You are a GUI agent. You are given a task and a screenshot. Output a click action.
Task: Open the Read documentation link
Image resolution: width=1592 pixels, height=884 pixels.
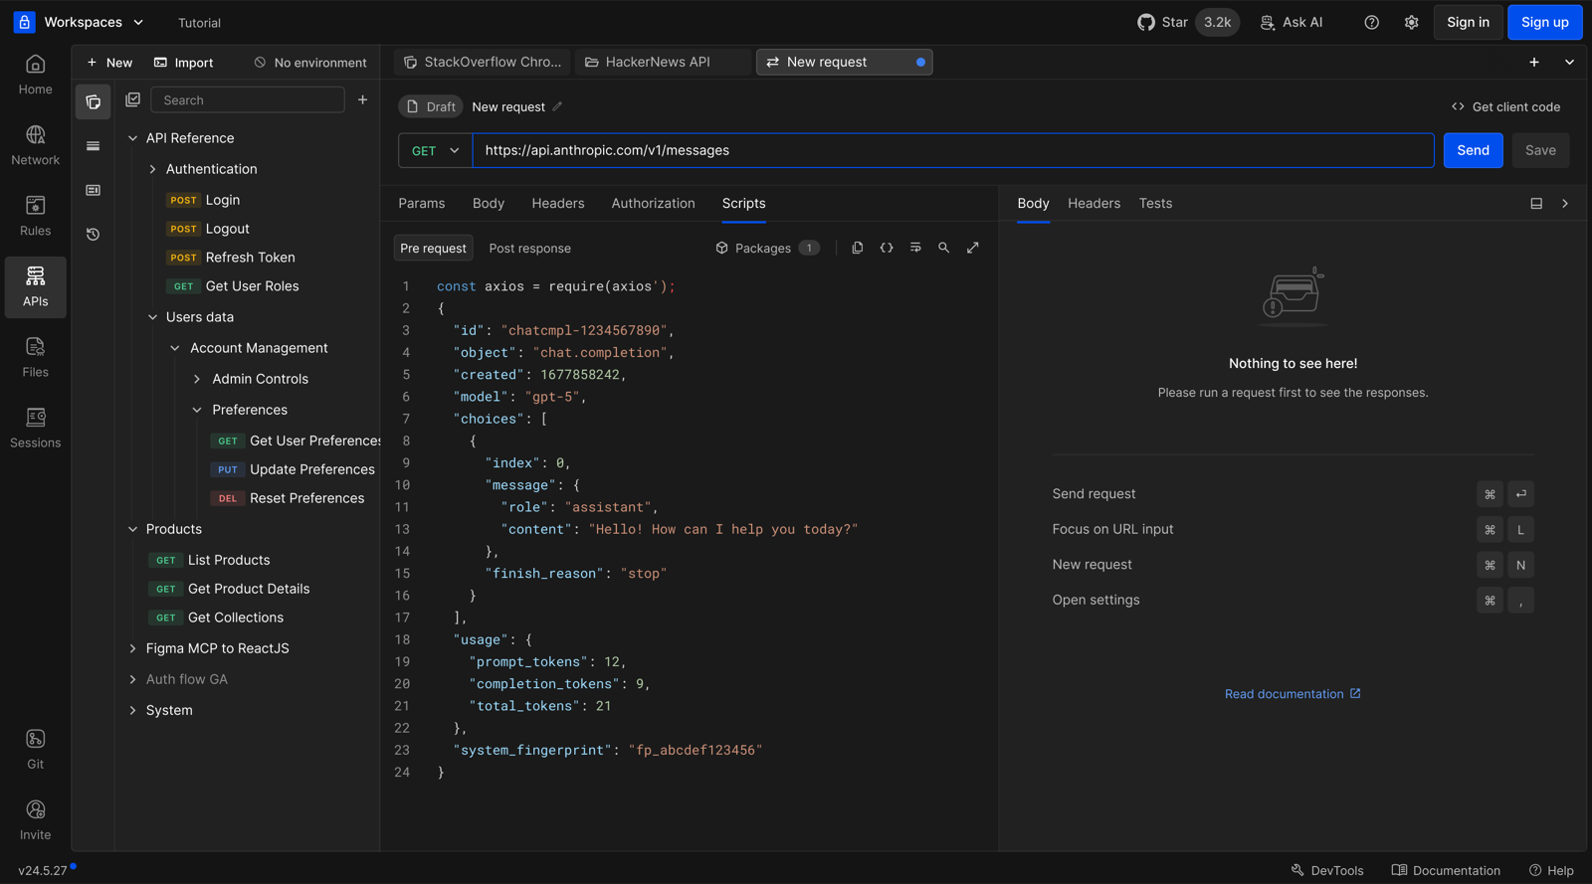pyautogui.click(x=1293, y=694)
